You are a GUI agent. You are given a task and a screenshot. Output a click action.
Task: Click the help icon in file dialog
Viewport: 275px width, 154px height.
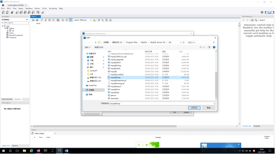pos(214,47)
